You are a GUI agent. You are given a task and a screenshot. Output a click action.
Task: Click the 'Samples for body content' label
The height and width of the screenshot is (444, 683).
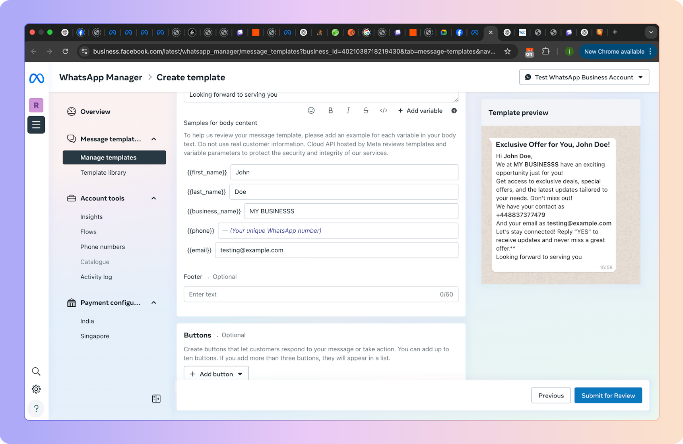[x=220, y=123]
